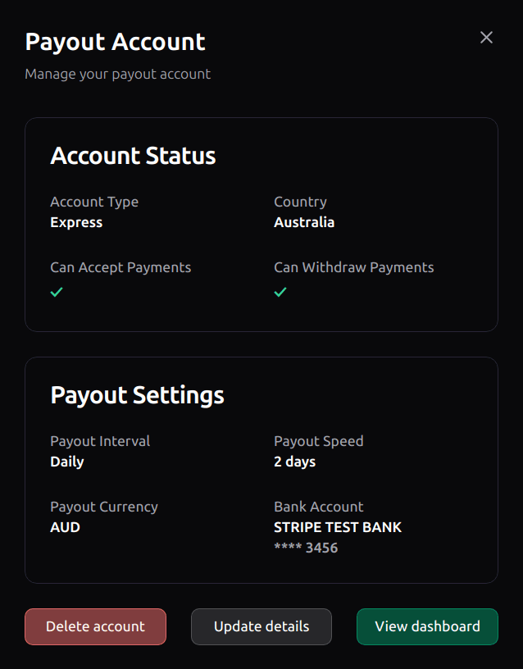Select the Express account type value
Screen dimensions: 523x669
pyautogui.click(x=76, y=222)
